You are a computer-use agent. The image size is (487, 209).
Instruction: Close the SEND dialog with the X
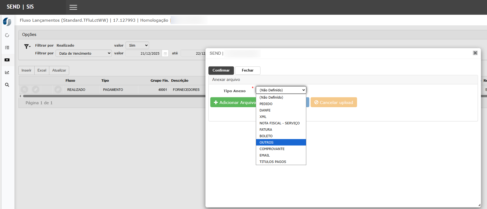[475, 53]
